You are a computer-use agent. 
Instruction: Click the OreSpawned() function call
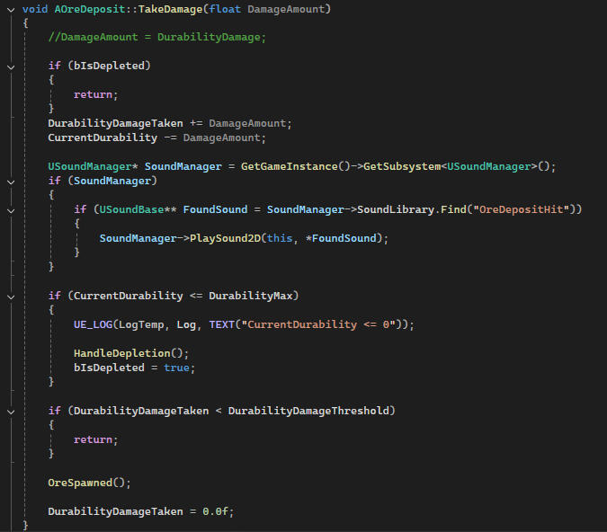tap(86, 483)
